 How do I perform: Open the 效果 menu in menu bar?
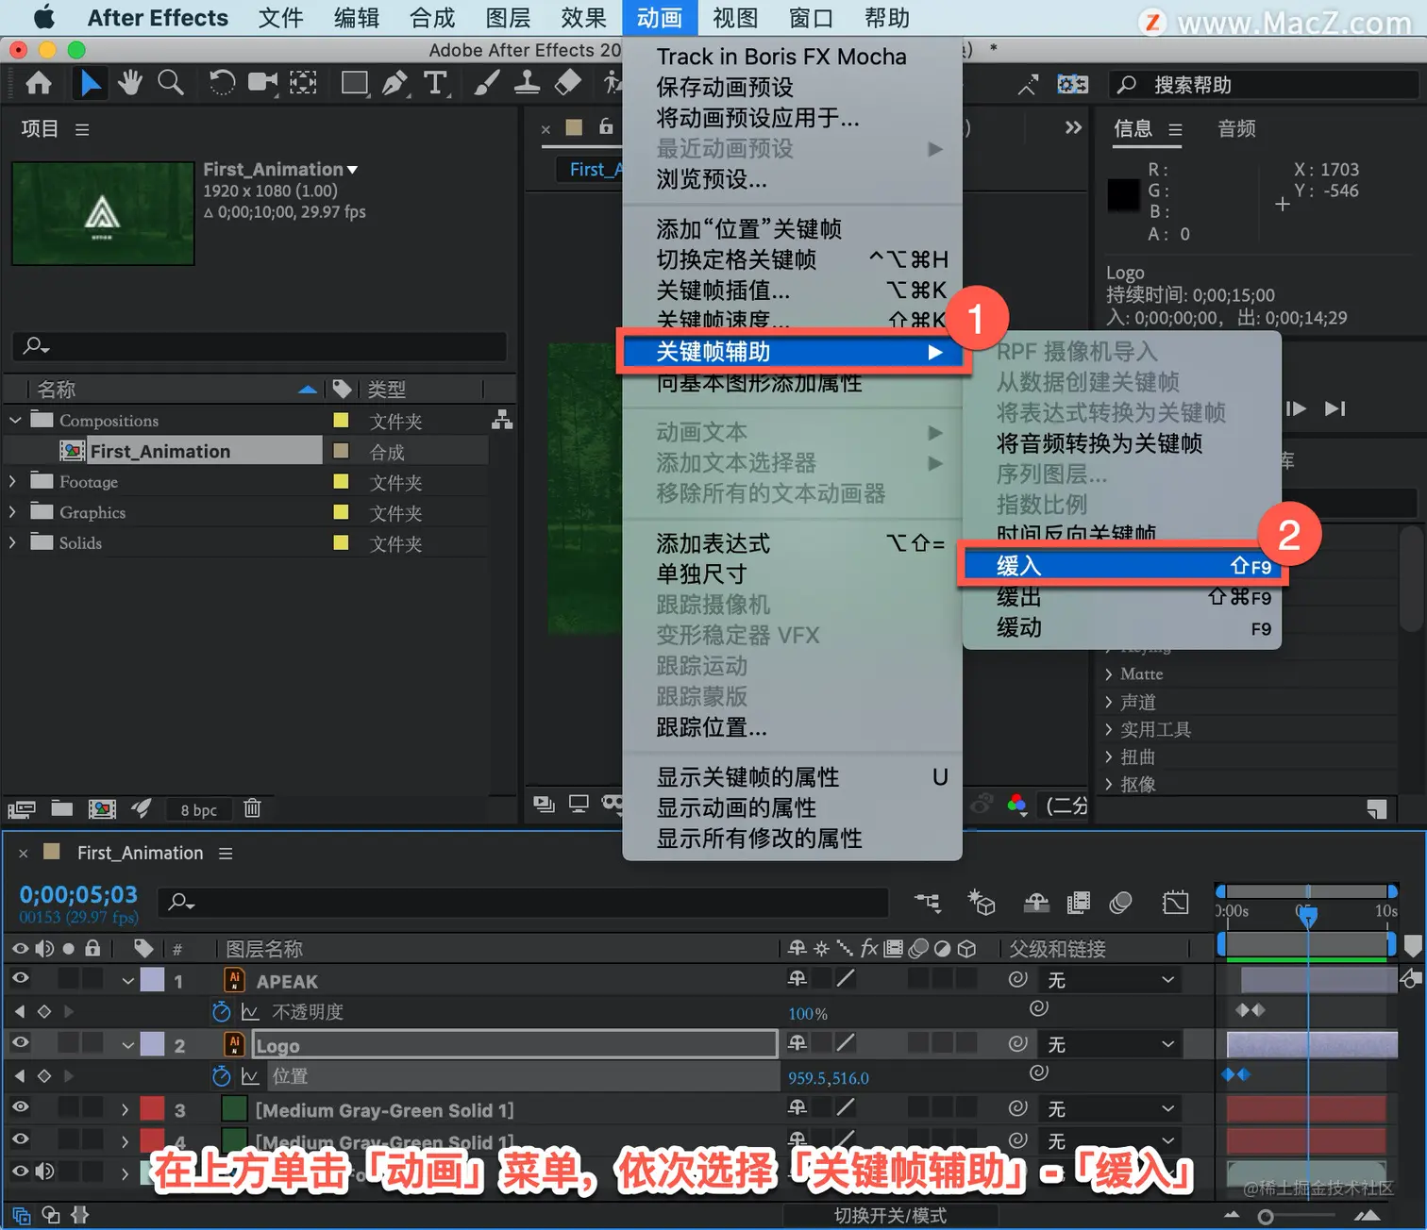pyautogui.click(x=583, y=18)
